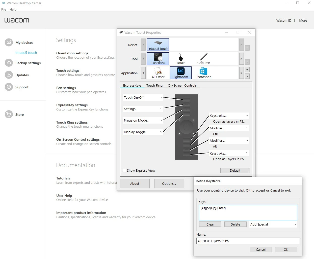Open the More link in header

click(303, 20)
